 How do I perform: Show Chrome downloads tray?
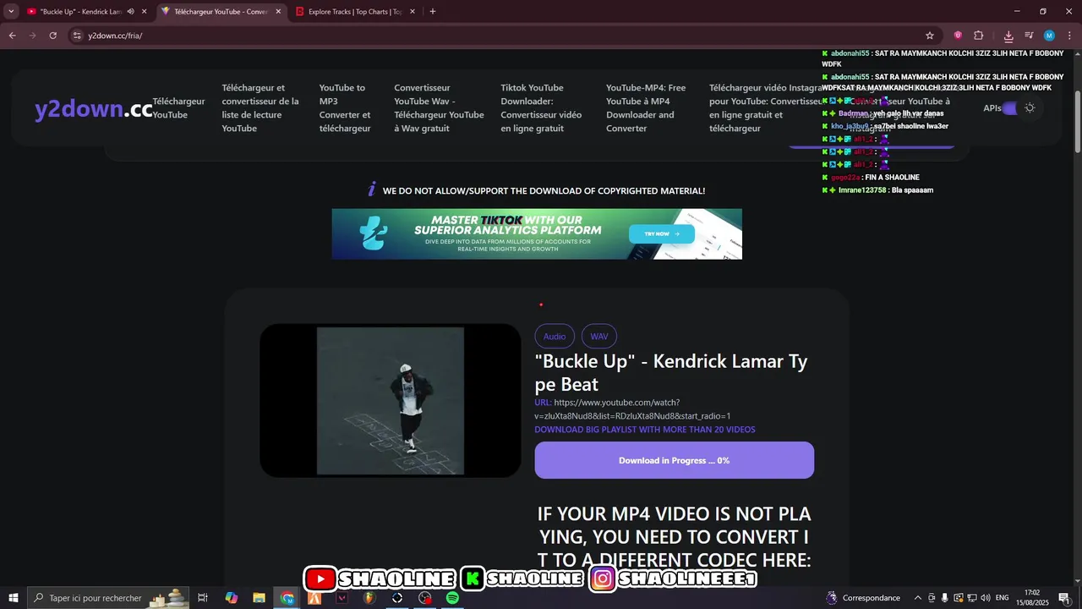click(x=1008, y=36)
